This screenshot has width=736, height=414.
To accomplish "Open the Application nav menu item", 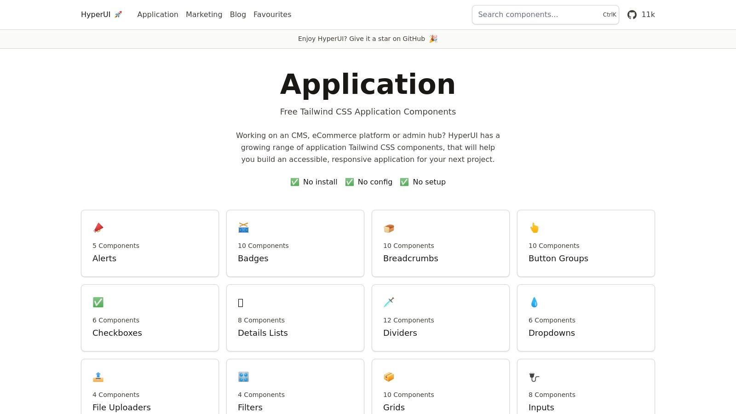I will click(x=158, y=15).
